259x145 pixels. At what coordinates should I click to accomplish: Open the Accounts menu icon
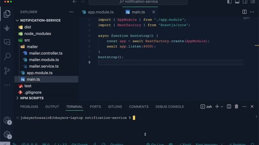(7, 120)
